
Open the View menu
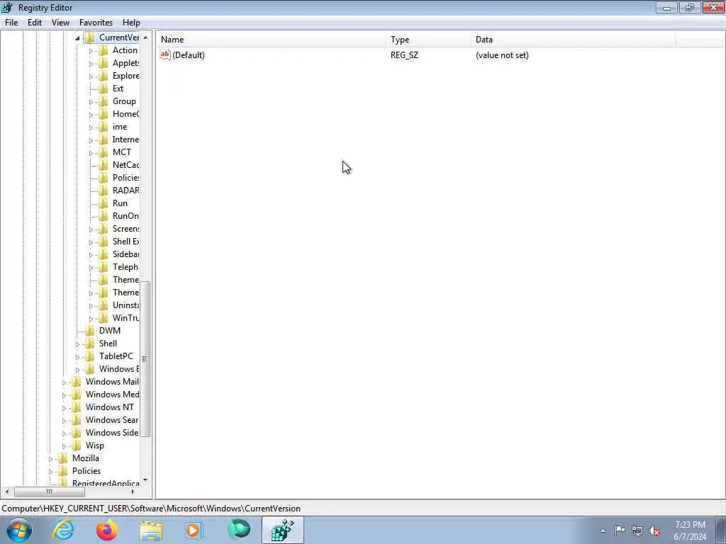point(60,23)
